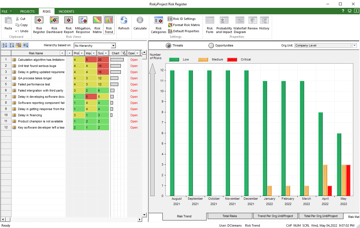Click the Calculate icon
The width and height of the screenshot is (360, 228).
pyautogui.click(x=140, y=24)
